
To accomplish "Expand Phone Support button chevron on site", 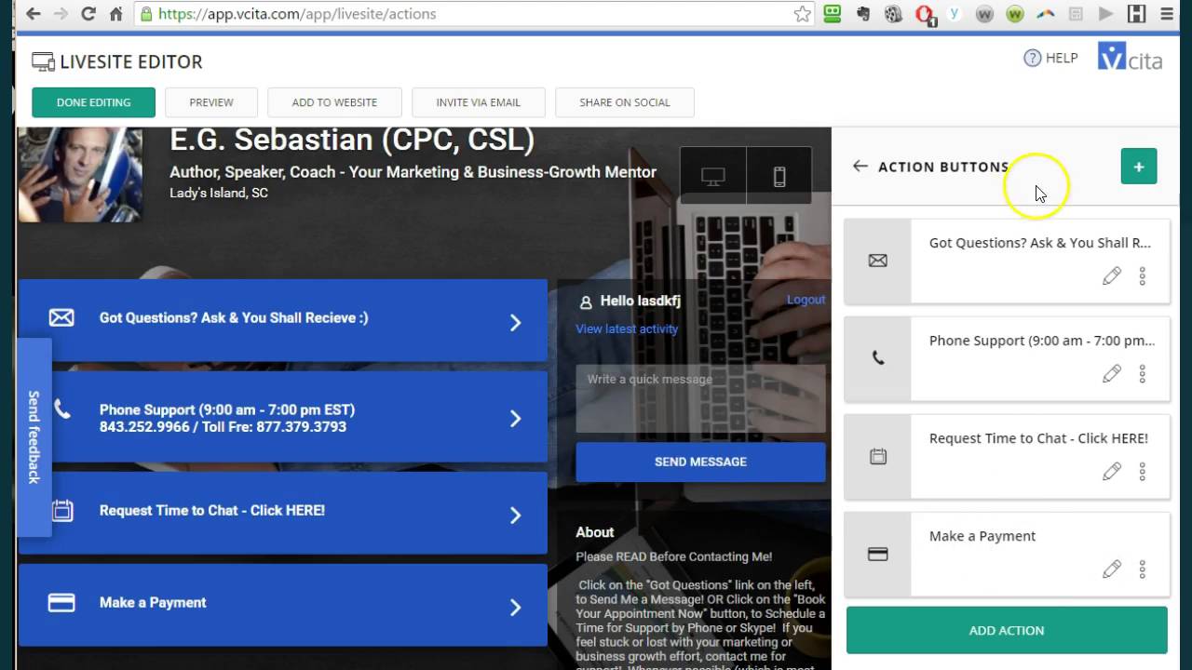I will pos(515,419).
